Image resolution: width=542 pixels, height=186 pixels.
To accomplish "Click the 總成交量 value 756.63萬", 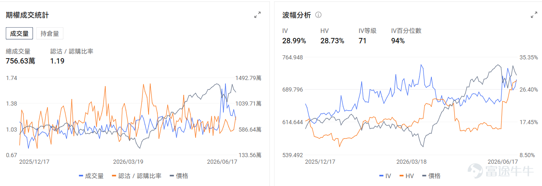I will tap(20, 61).
